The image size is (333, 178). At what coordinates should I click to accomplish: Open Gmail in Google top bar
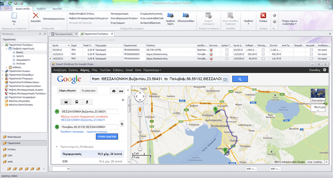point(129,70)
